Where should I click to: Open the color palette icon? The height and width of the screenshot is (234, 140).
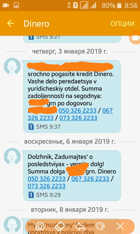pos(100,226)
